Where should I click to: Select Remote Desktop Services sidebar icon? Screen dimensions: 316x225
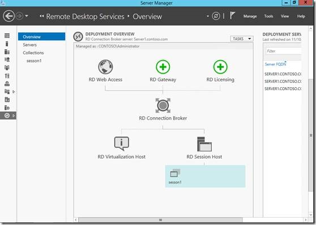click(7, 116)
